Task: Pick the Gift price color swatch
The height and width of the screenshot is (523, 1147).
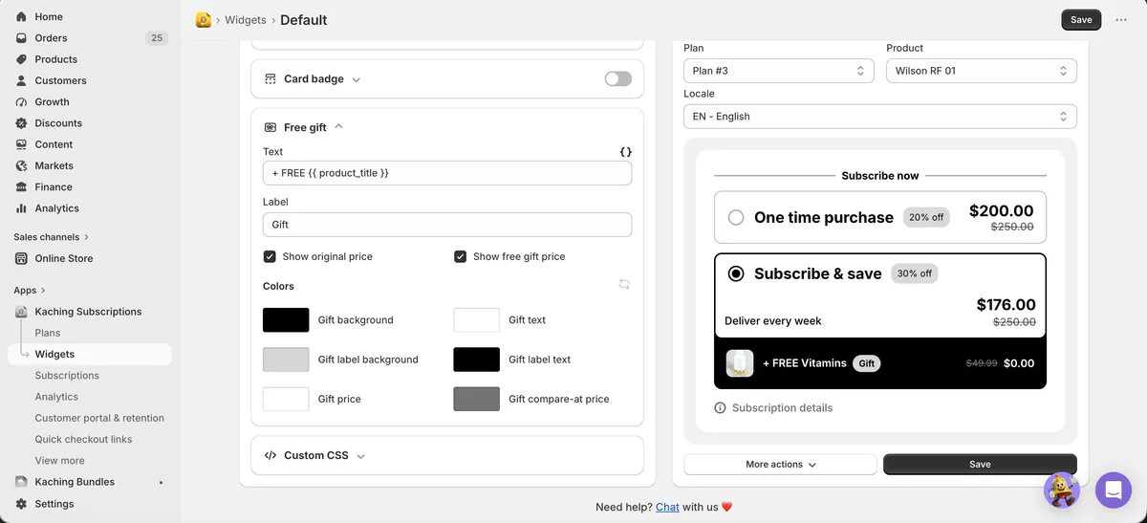Action: point(286,400)
